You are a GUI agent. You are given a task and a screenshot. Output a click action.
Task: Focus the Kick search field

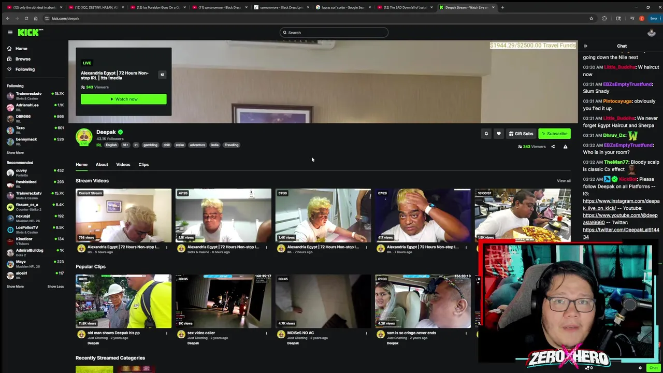click(x=334, y=33)
